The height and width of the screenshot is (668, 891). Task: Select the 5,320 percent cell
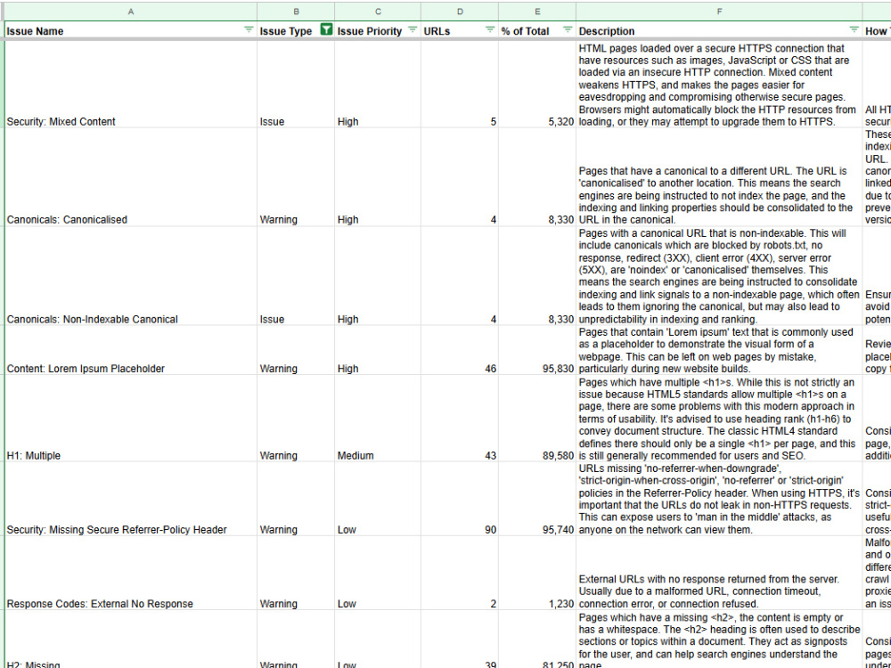click(537, 84)
